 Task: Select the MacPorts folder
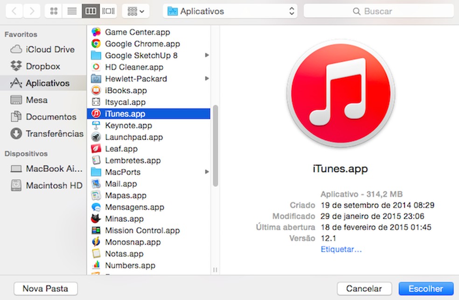pos(148,172)
